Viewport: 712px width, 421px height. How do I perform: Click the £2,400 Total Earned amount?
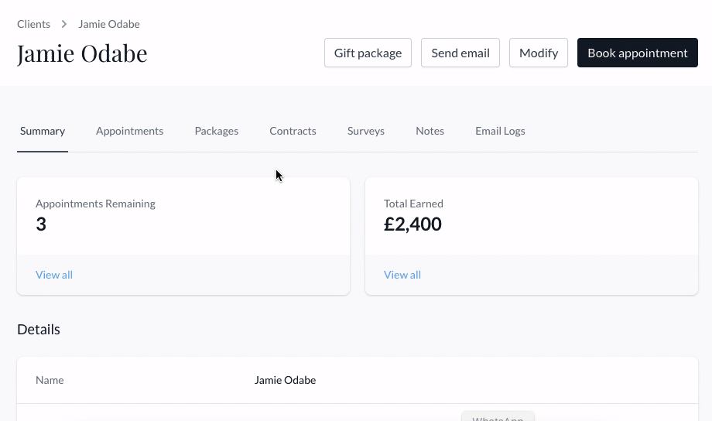click(x=412, y=224)
